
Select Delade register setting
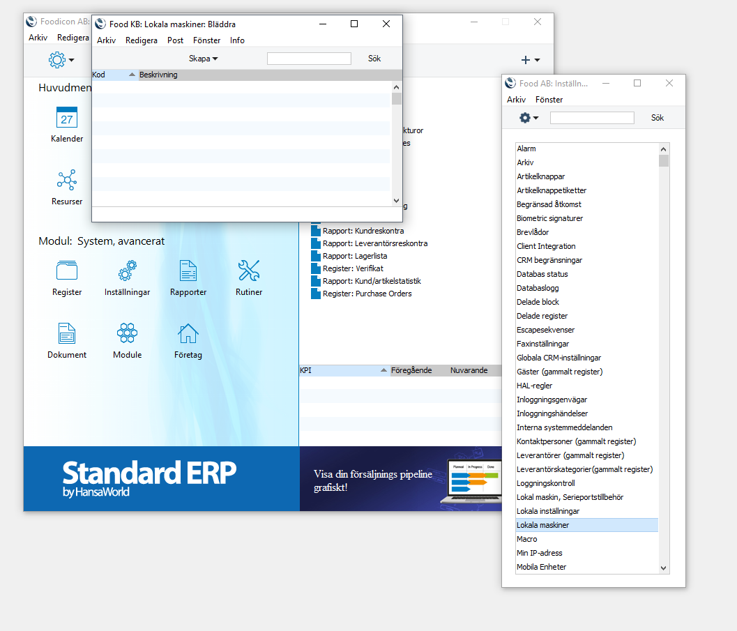pyautogui.click(x=587, y=316)
